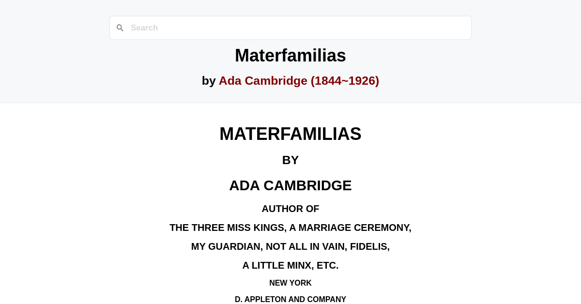
Task: Click the "A LITTLE MINX, ETC." title line
Action: [290, 265]
